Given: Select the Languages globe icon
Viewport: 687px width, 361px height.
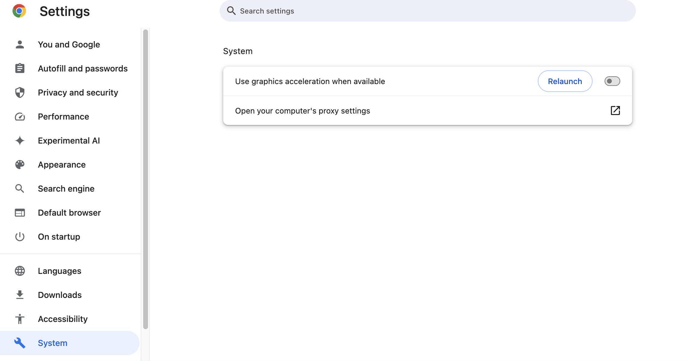Looking at the screenshot, I should click(x=20, y=271).
